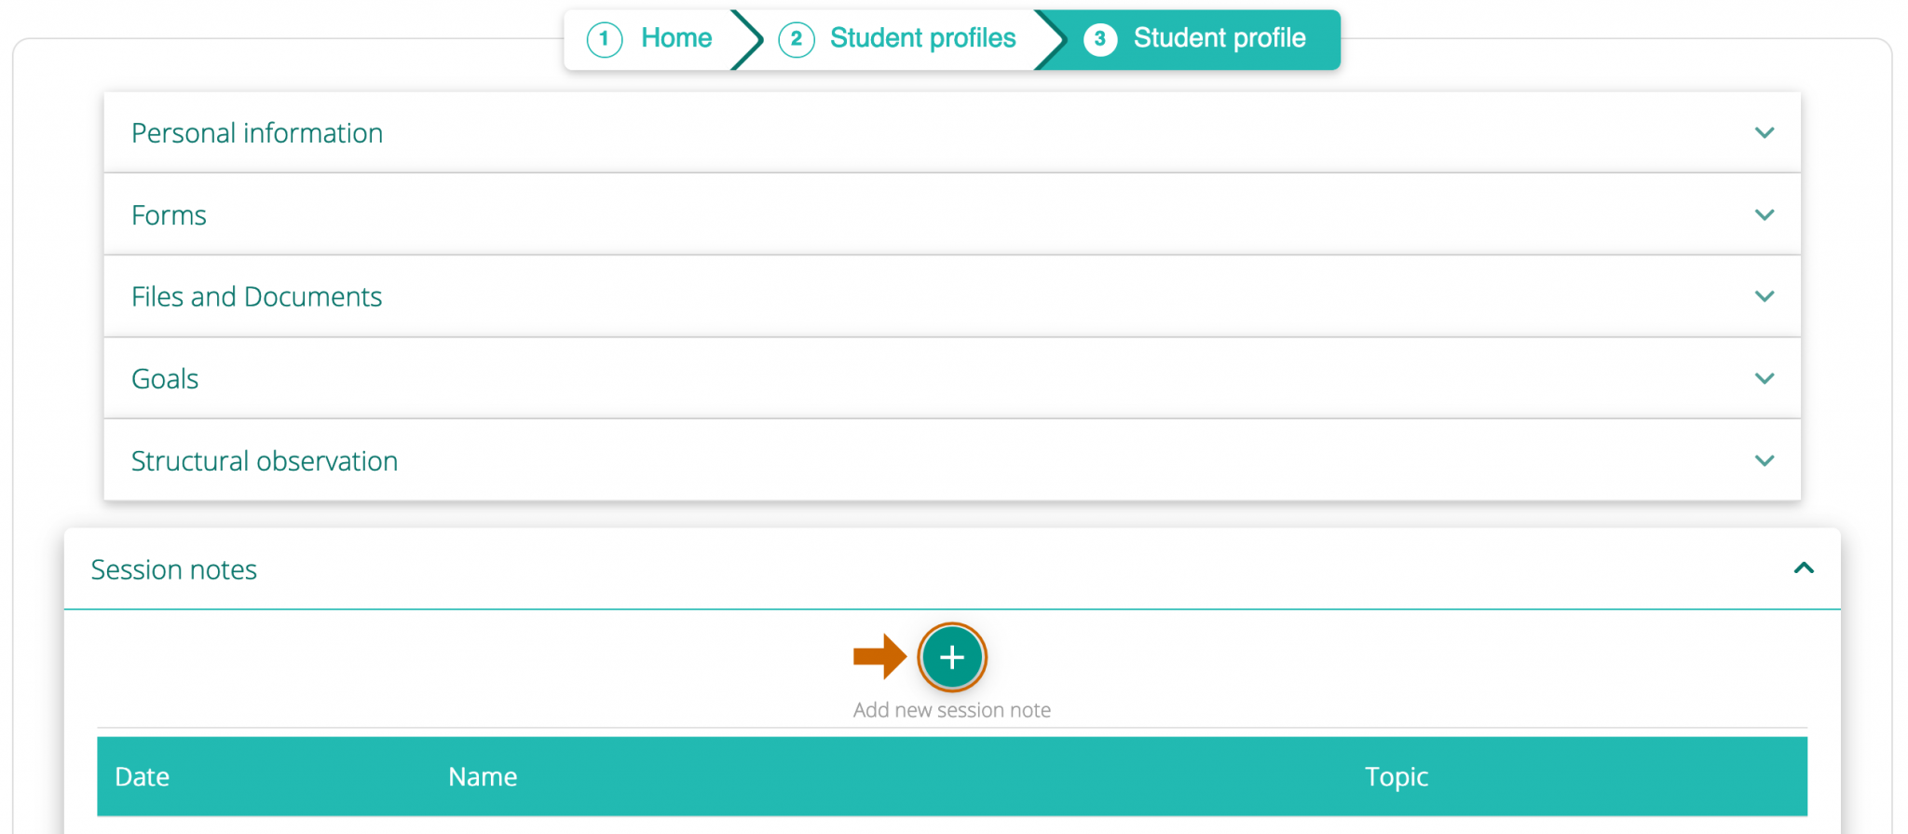Collapse the Session notes section

[x=1806, y=568]
